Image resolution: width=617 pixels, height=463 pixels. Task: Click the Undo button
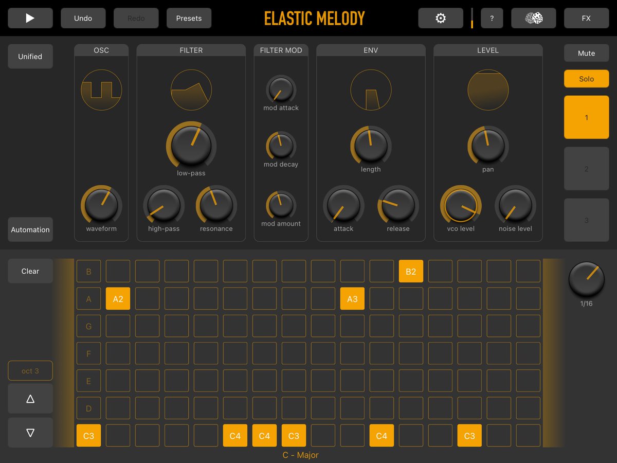point(83,18)
